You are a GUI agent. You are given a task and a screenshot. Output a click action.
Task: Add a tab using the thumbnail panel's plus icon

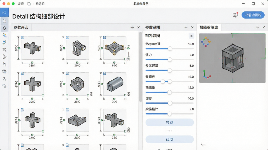[x=132, y=27]
